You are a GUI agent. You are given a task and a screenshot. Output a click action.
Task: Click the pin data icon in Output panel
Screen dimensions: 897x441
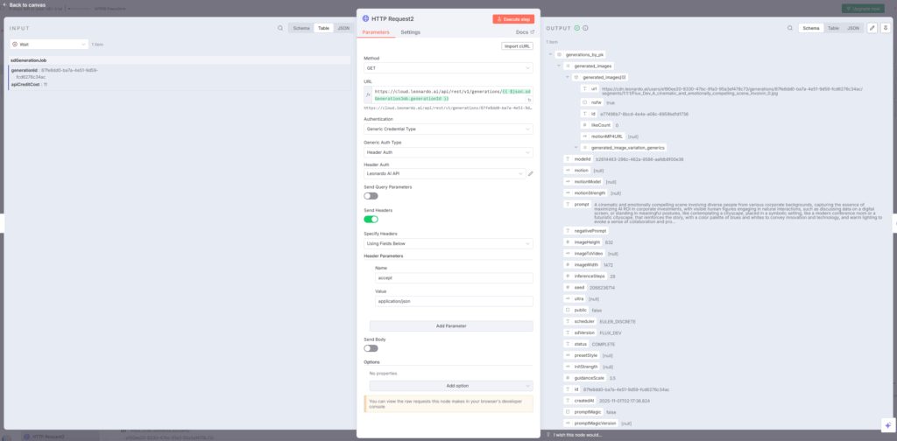point(885,28)
